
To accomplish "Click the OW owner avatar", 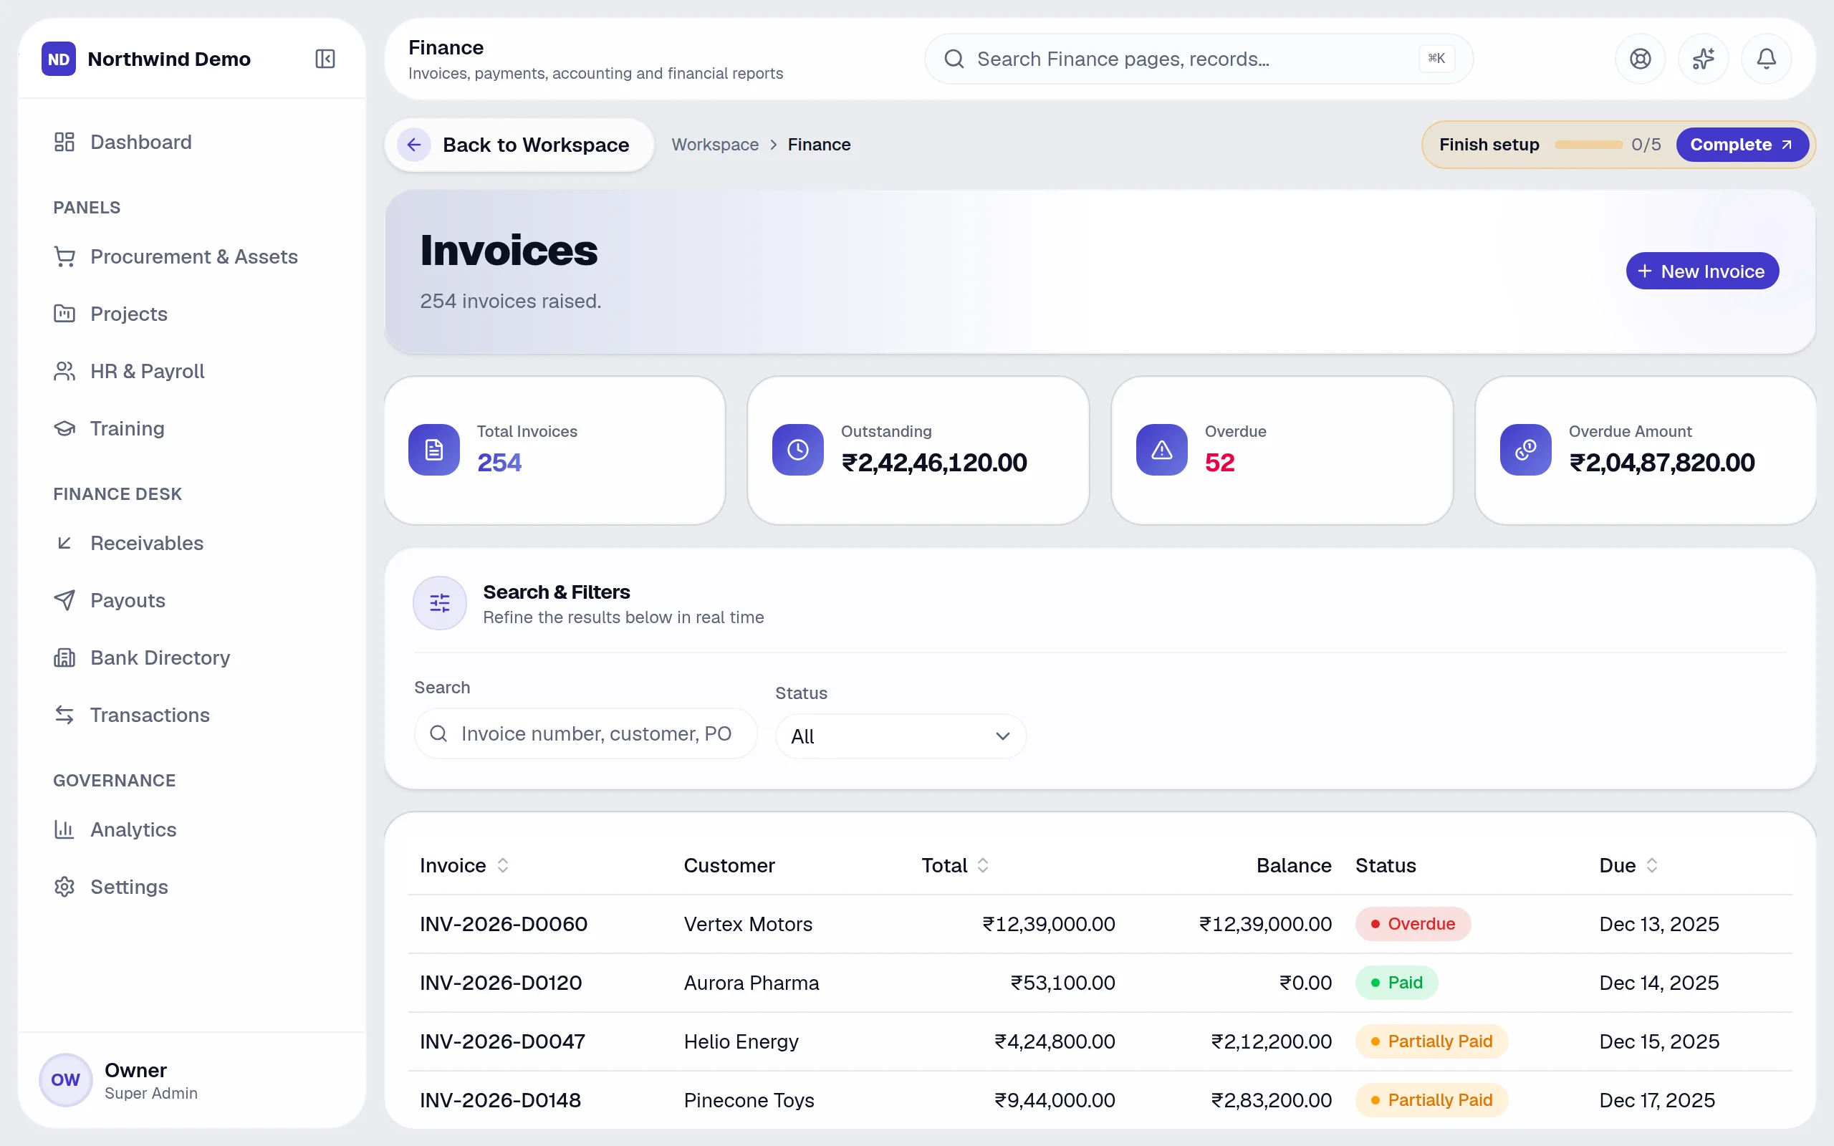I will [x=65, y=1079].
